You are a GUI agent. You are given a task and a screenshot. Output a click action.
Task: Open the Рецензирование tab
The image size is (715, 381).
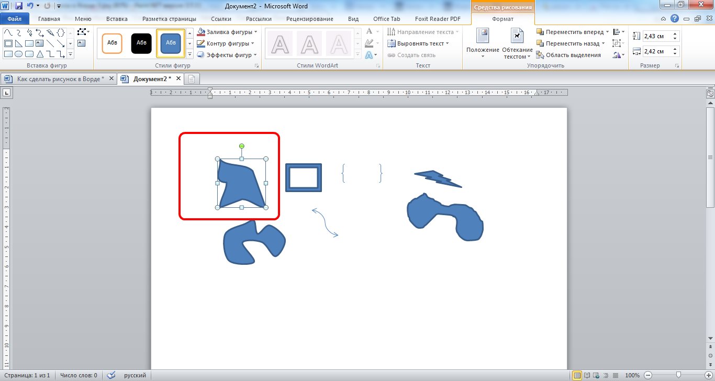309,19
